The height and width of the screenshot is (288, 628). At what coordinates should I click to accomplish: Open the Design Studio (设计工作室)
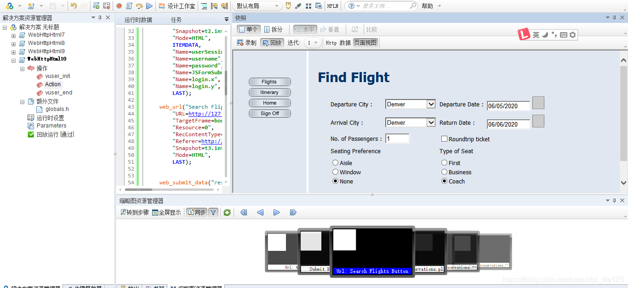pos(177,6)
